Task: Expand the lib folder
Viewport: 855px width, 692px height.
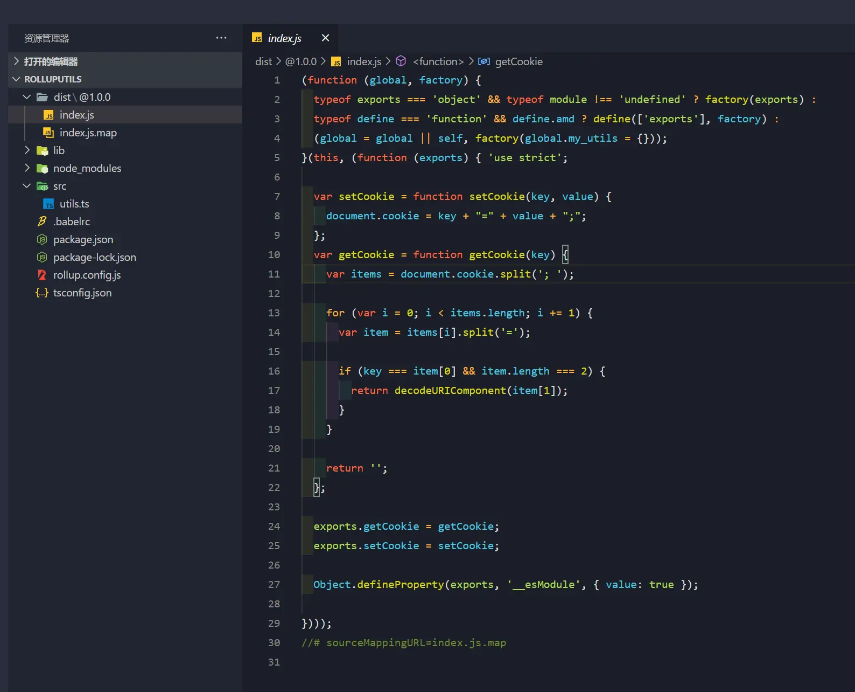Action: click(27, 150)
